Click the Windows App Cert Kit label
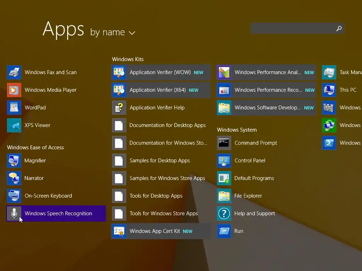The height and width of the screenshot is (271, 362). (x=155, y=231)
